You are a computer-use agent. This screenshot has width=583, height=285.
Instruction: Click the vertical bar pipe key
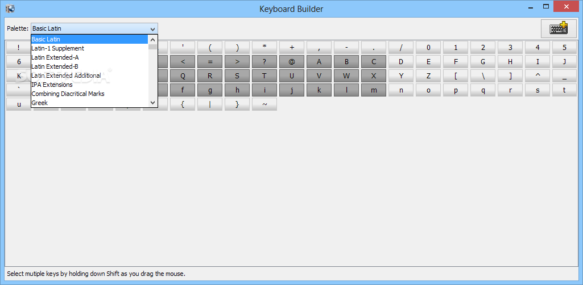click(x=210, y=104)
